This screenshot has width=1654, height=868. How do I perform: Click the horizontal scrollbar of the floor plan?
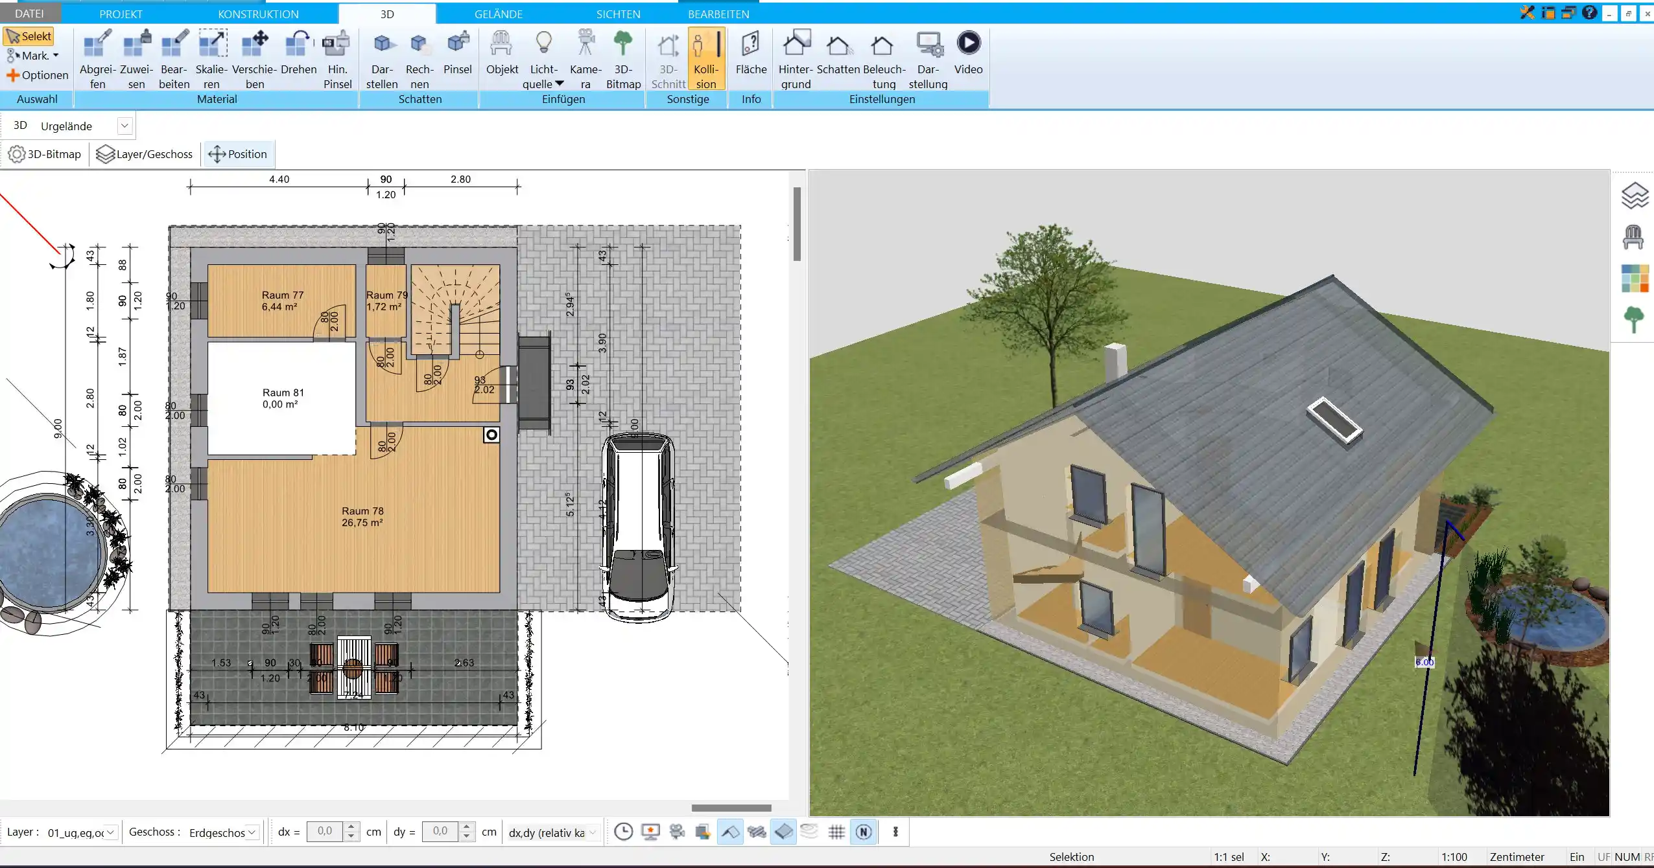click(x=731, y=808)
